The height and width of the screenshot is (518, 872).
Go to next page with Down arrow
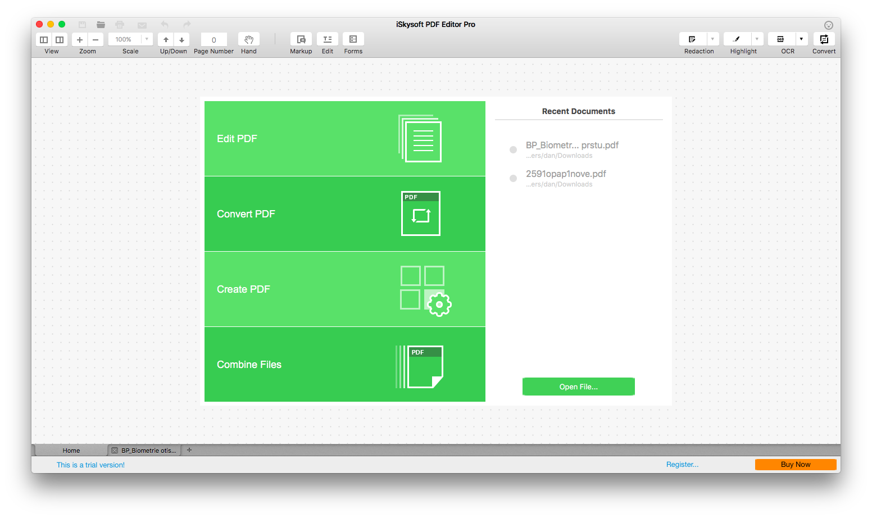pos(181,39)
